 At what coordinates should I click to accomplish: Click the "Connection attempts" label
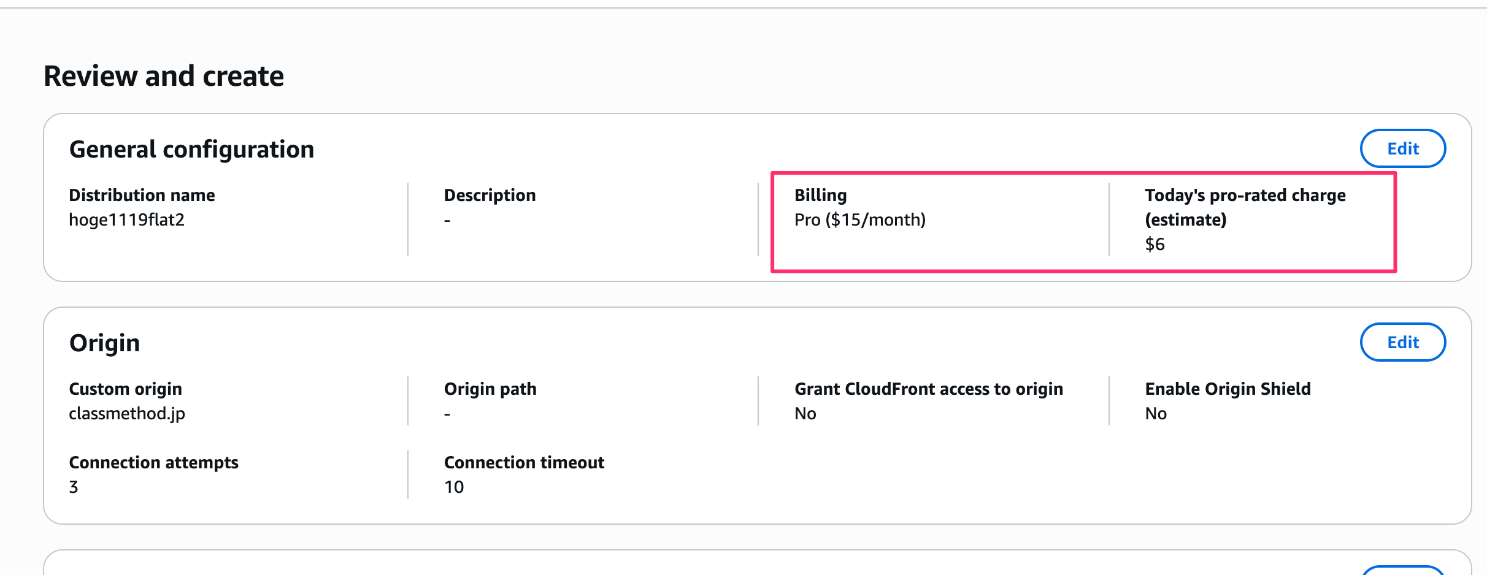pyautogui.click(x=153, y=463)
